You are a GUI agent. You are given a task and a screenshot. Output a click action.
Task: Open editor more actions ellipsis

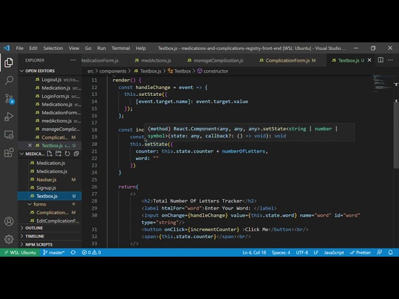390,60
